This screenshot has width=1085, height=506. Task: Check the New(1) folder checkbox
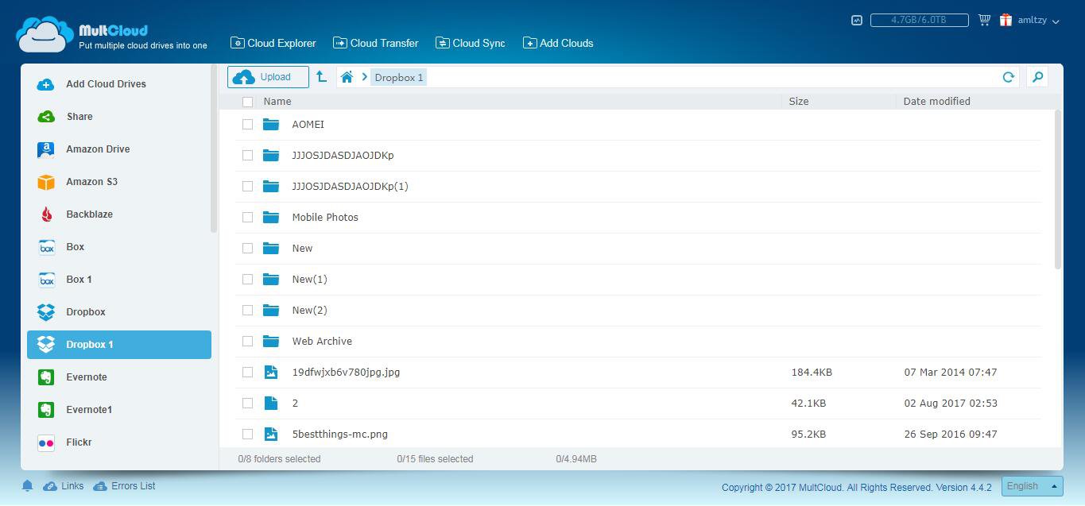tap(247, 280)
